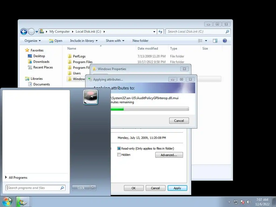Click the Lock button in Start menu
The height and width of the screenshot is (207, 276).
[x=81, y=188]
